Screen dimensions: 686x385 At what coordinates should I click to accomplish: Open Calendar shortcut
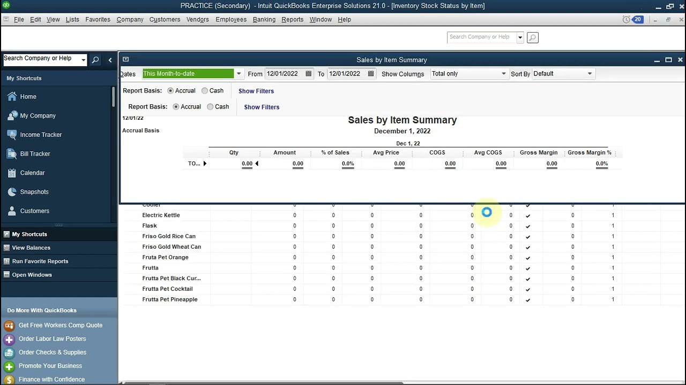[x=32, y=173]
